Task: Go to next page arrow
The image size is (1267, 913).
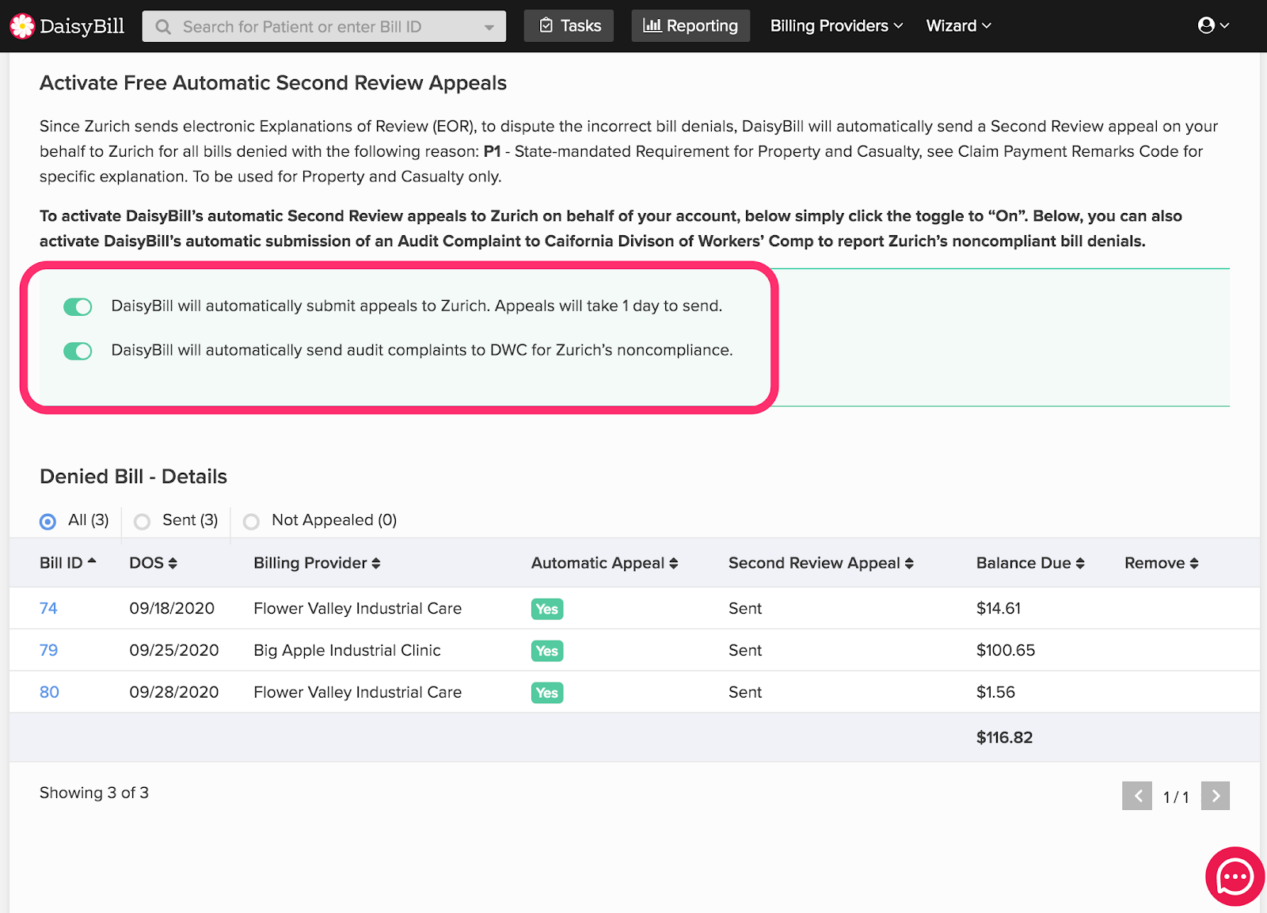Action: click(x=1215, y=796)
